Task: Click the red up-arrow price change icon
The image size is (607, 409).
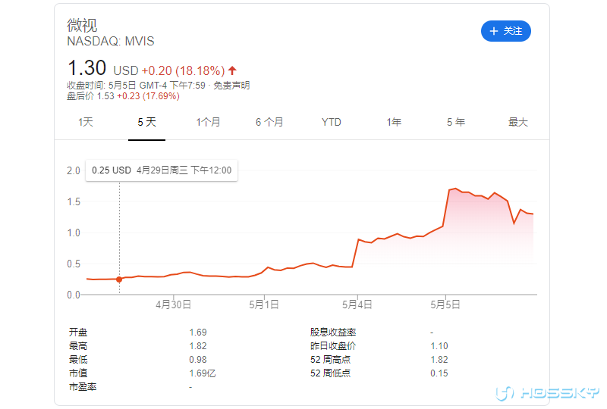Action: [232, 70]
